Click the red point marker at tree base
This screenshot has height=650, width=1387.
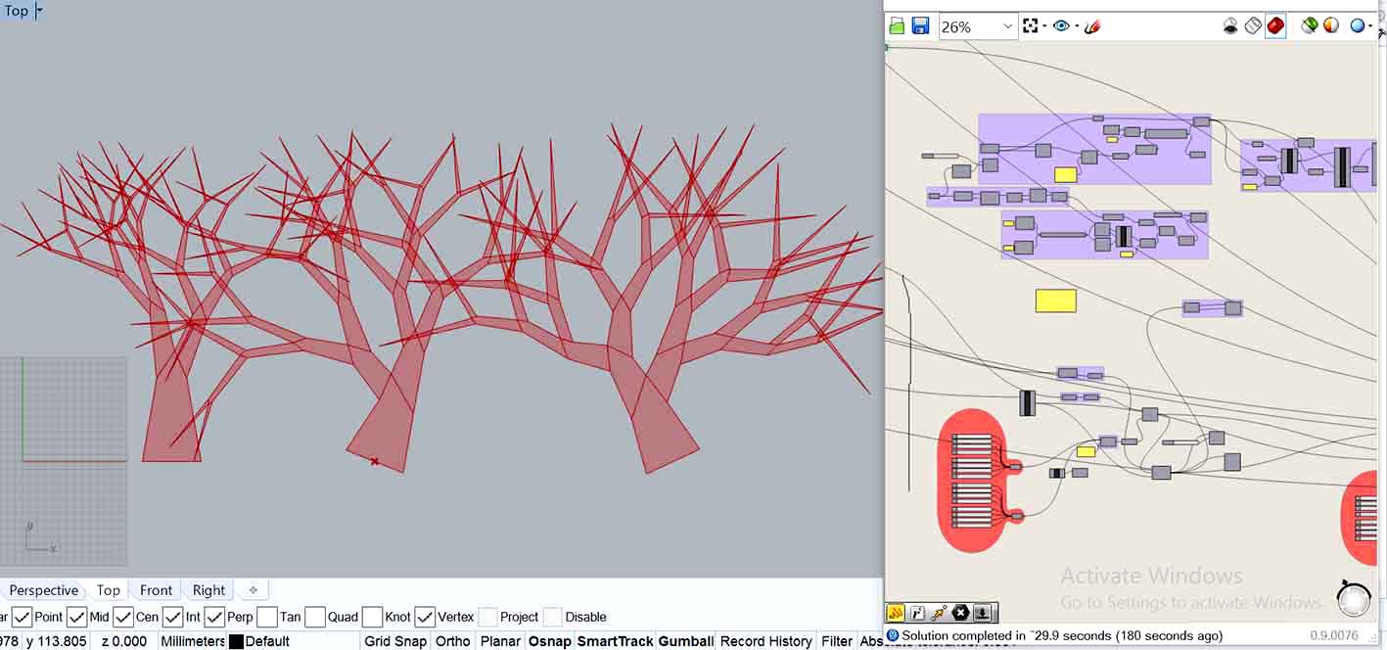(374, 461)
